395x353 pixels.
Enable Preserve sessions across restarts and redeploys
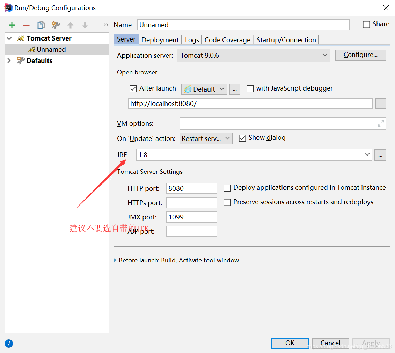coord(227,202)
